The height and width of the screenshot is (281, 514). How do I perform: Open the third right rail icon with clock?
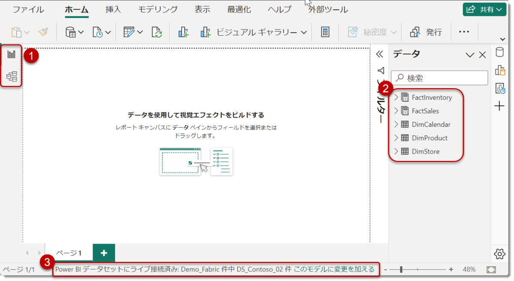pyautogui.click(x=499, y=89)
